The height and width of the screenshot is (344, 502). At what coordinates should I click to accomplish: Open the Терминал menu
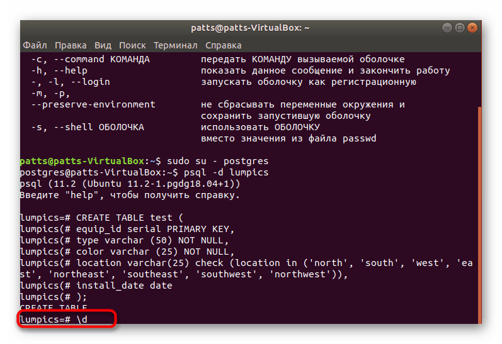176,45
